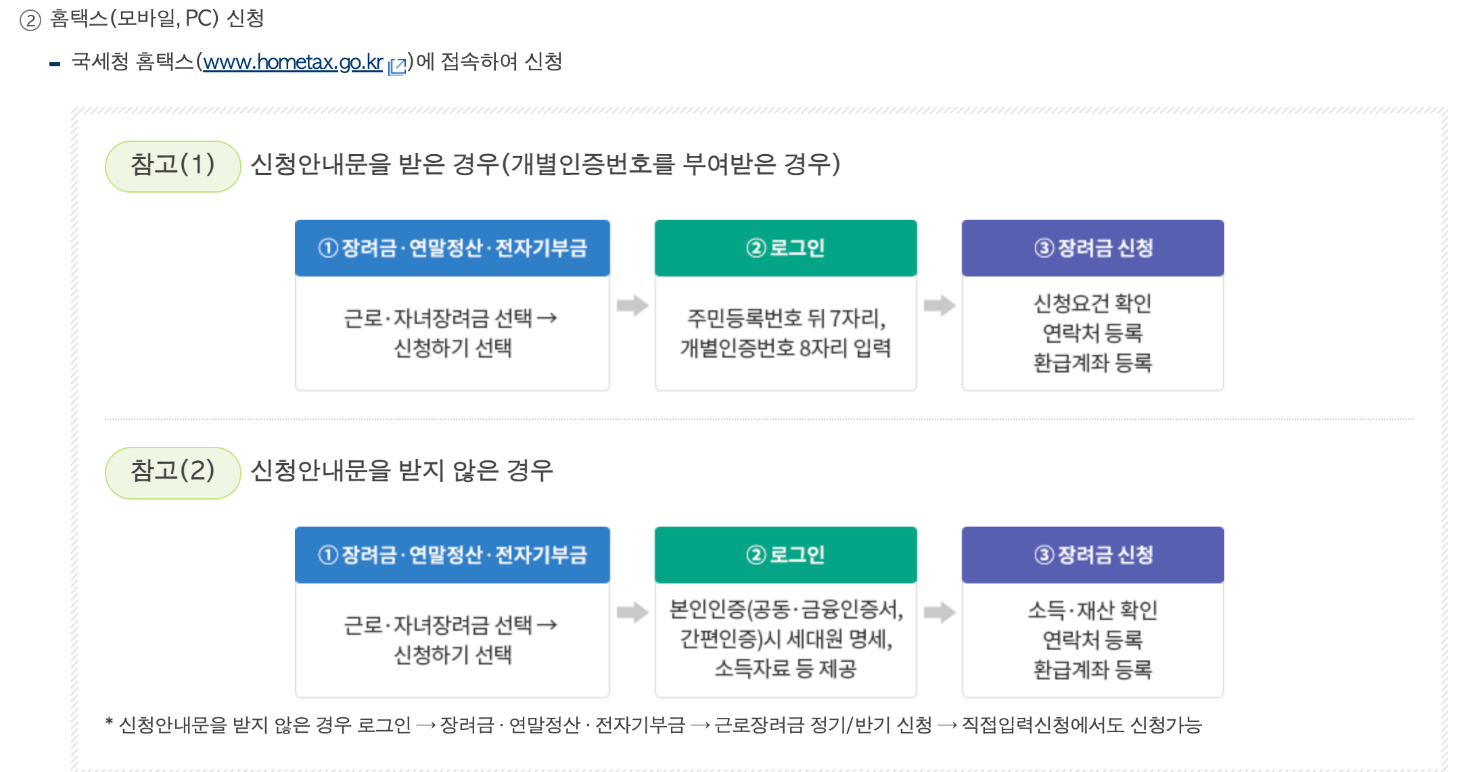Click the 본인인증(공동·금융인증서) description box
Viewport: 1457px width, 772px height.
[x=785, y=640]
